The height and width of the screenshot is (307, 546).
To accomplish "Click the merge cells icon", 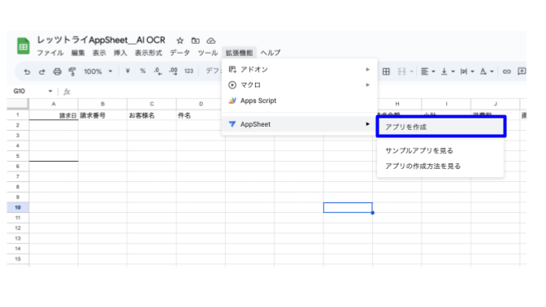I will [402, 71].
